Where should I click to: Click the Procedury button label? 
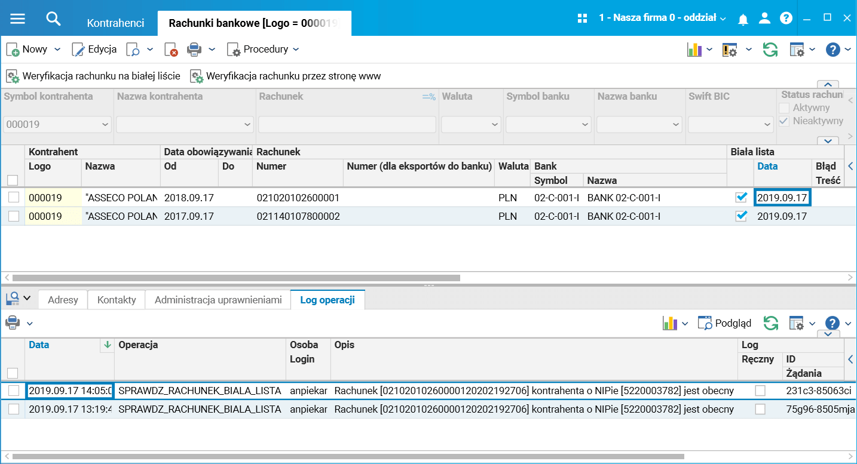tap(265, 50)
